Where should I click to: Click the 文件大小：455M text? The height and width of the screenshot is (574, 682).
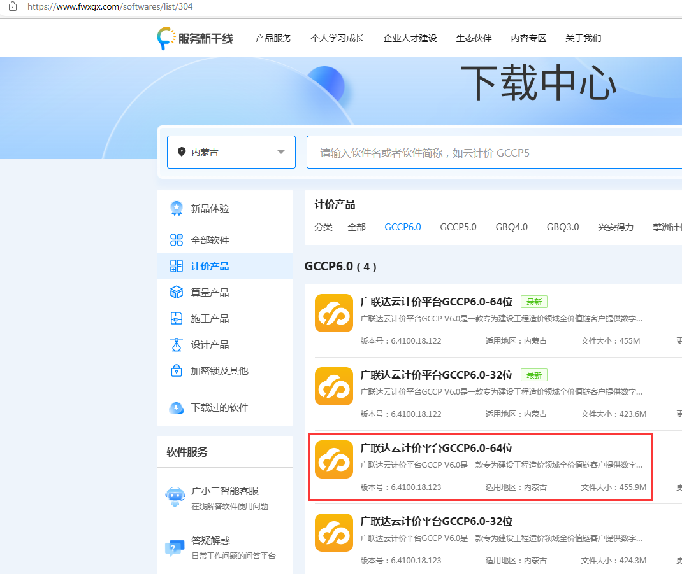tap(610, 341)
